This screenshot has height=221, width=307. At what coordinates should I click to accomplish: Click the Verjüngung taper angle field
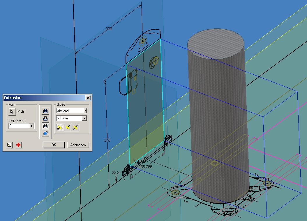tap(19, 126)
